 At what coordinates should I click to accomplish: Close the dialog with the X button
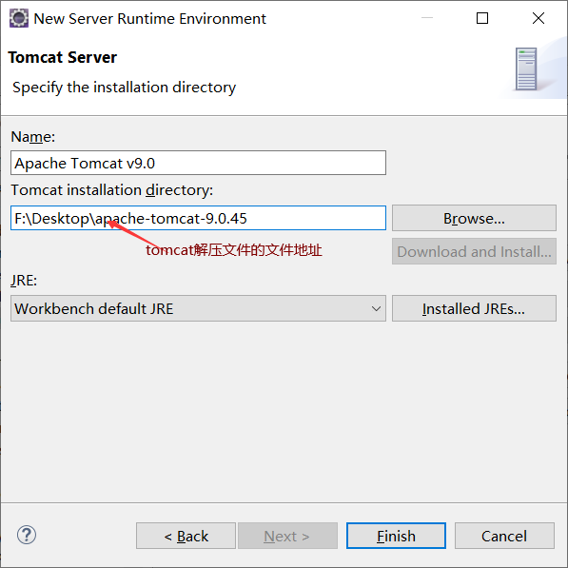point(539,18)
